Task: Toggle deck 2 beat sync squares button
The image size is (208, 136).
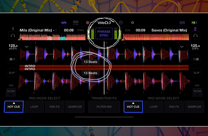Action: (196, 59)
